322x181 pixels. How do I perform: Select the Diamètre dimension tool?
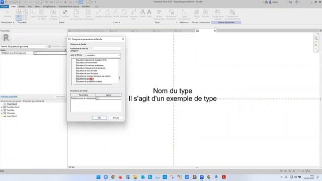(x=124, y=14)
